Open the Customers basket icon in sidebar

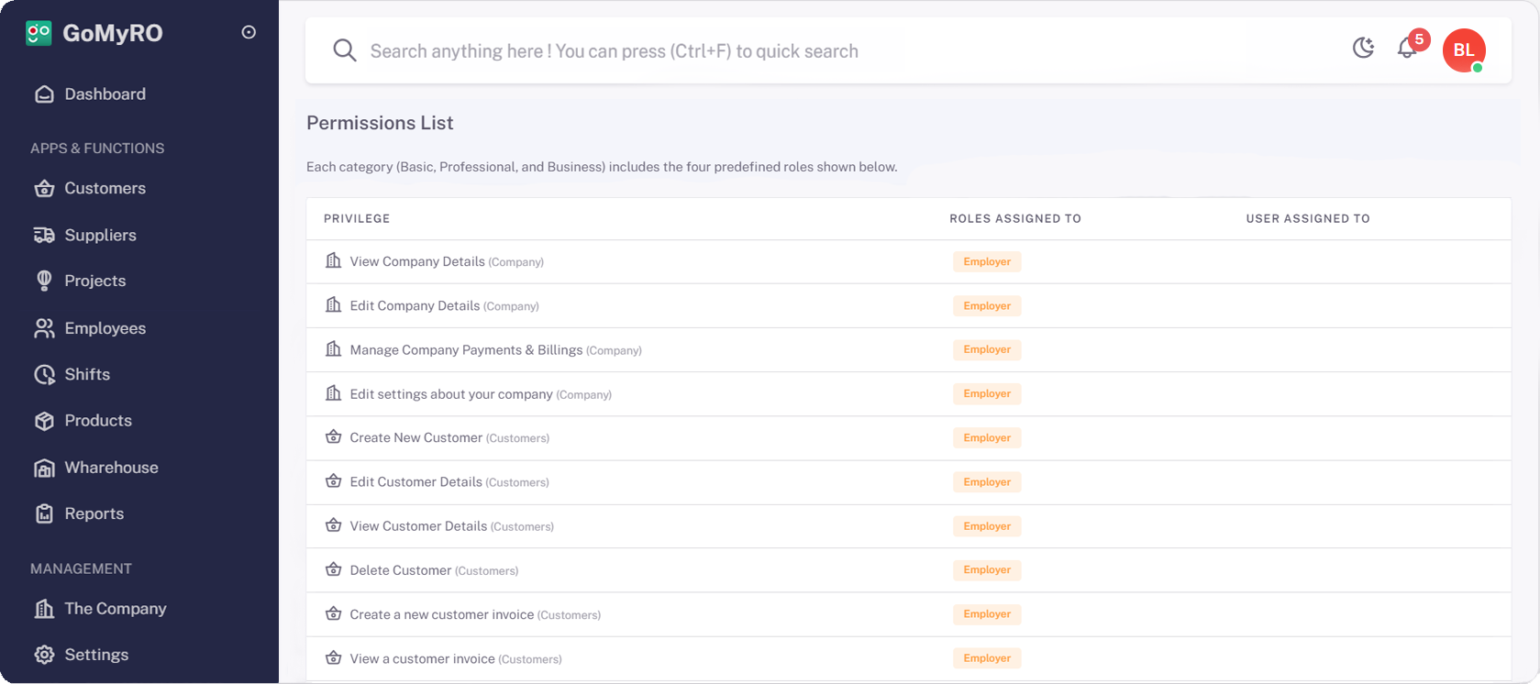(x=44, y=189)
